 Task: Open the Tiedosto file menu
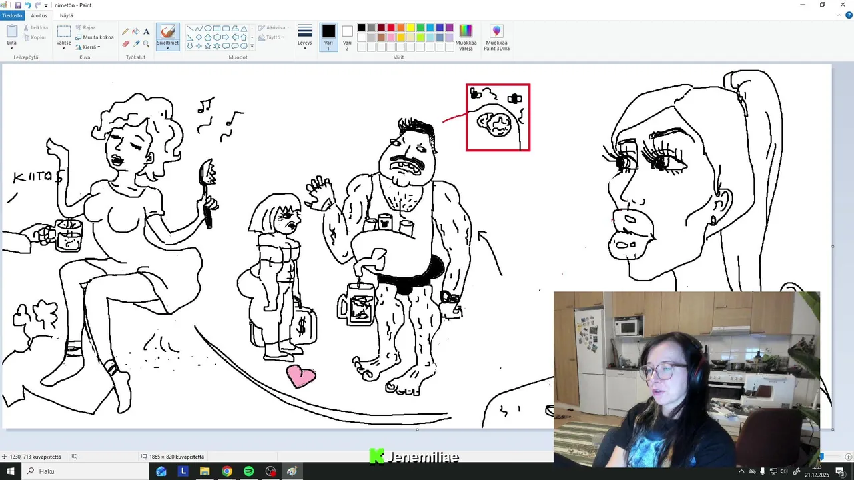pos(11,15)
